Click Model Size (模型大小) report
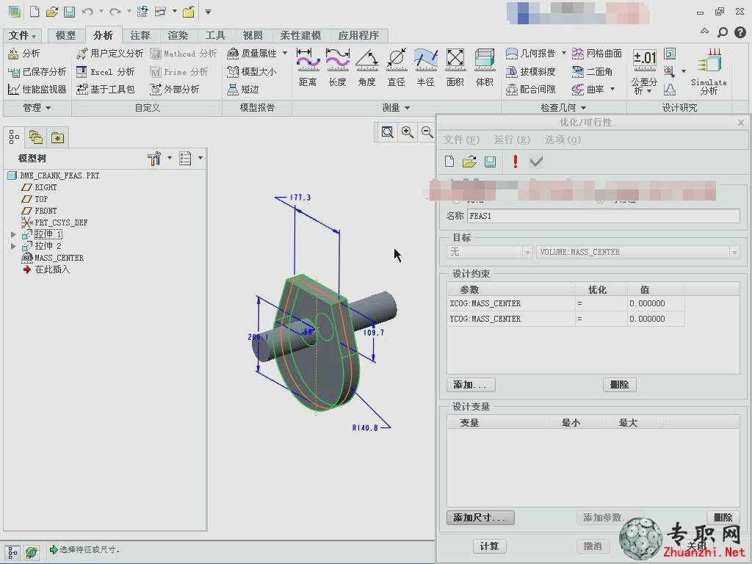 click(x=252, y=71)
